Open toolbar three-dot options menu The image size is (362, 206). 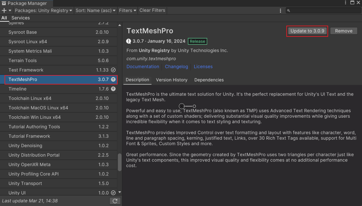click(280, 11)
